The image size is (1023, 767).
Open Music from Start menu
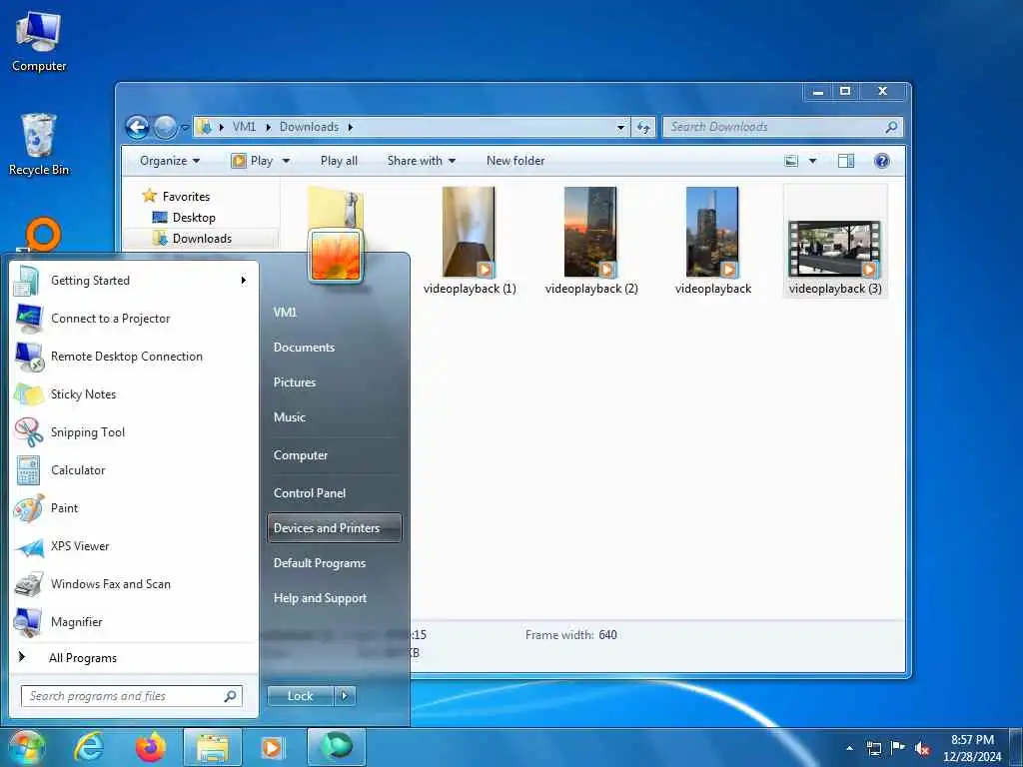tap(289, 417)
